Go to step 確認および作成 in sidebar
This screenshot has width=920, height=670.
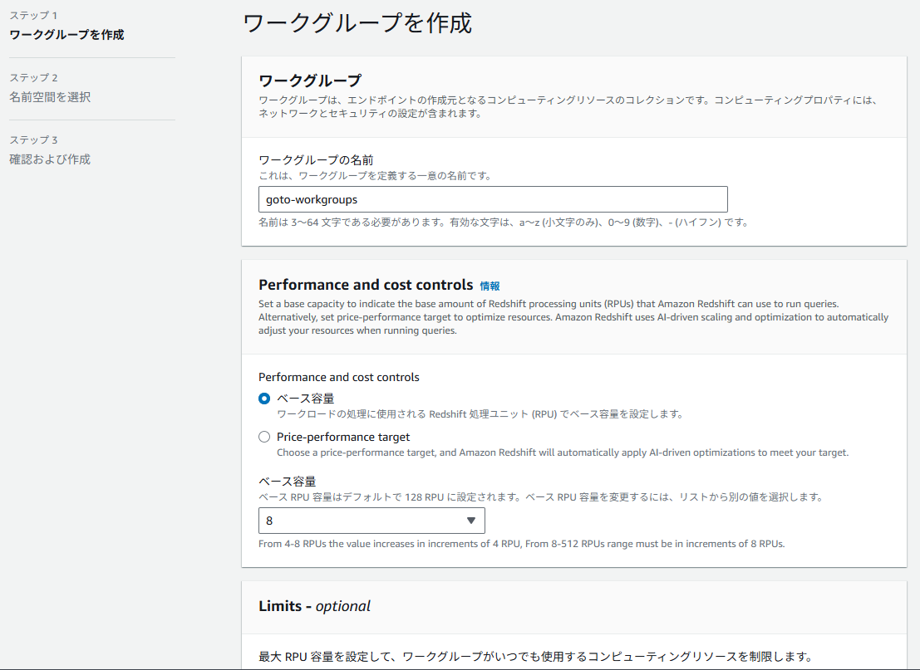point(50,159)
